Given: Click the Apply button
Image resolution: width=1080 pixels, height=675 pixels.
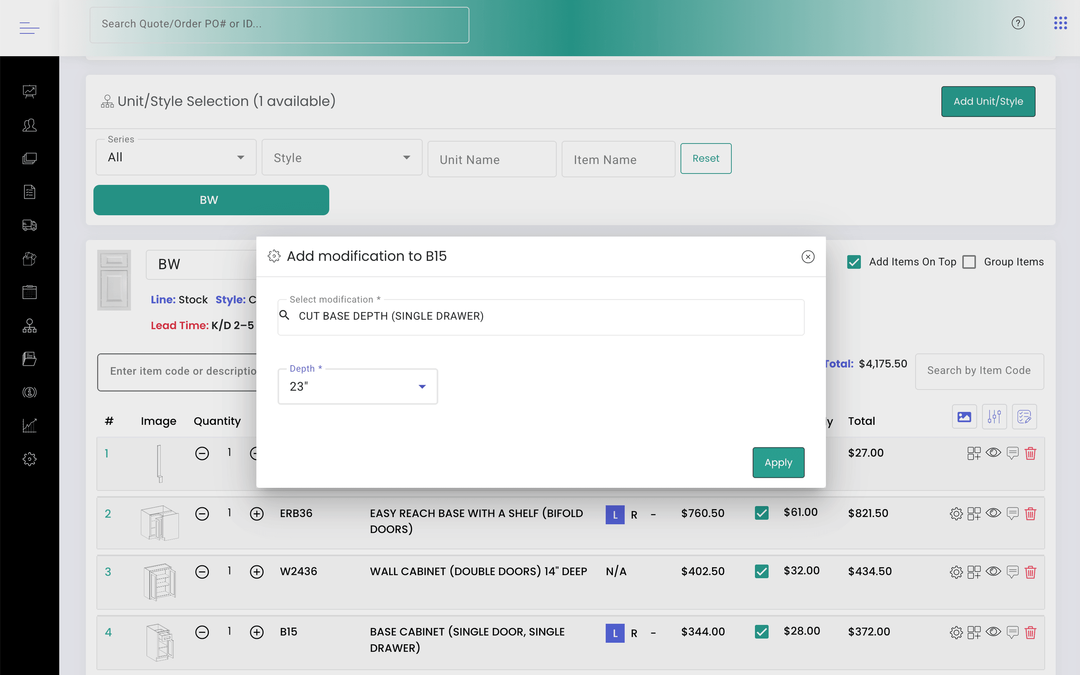Looking at the screenshot, I should click(x=778, y=462).
